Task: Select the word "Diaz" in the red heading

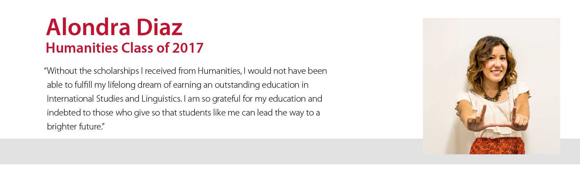Action: click(x=159, y=27)
